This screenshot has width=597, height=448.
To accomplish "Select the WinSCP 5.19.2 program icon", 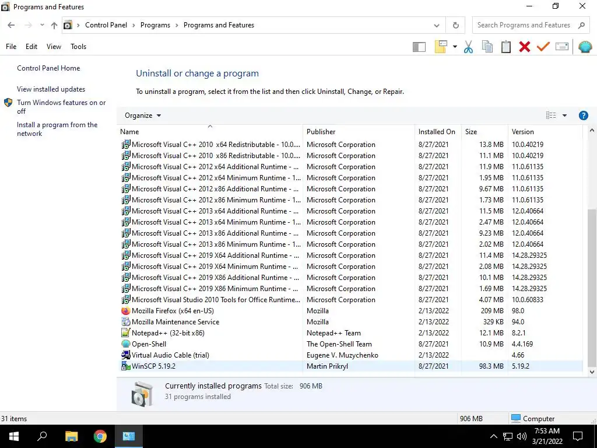I will tap(126, 366).
